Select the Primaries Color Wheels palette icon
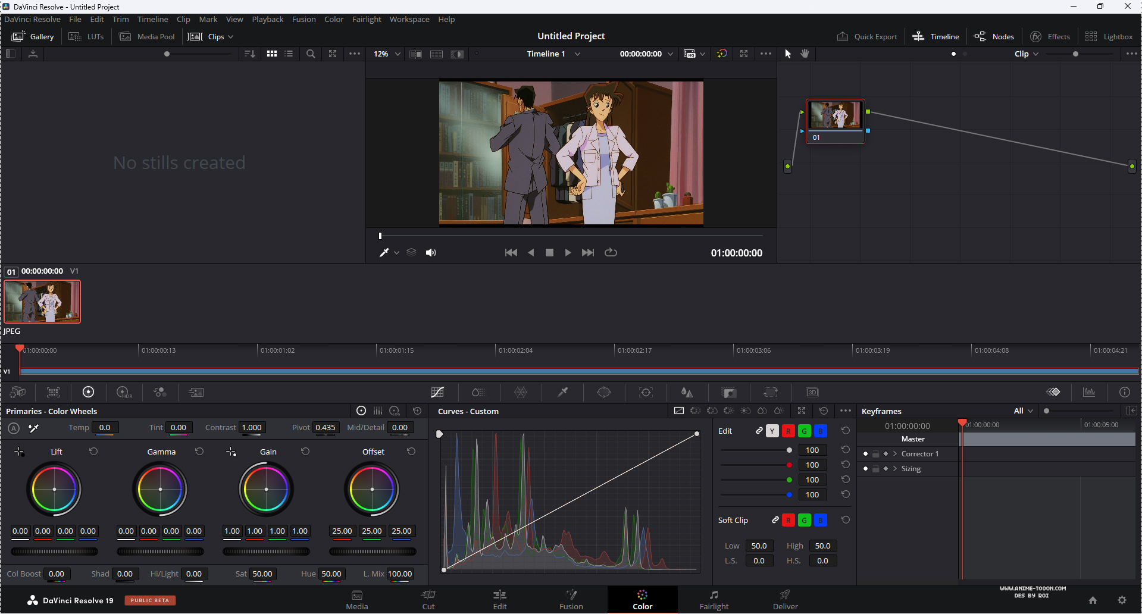 pos(88,392)
